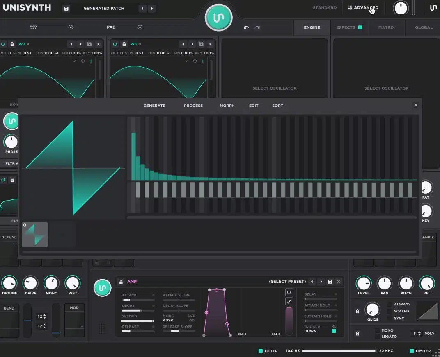Click the save icon in the WT B header

tap(202, 44)
